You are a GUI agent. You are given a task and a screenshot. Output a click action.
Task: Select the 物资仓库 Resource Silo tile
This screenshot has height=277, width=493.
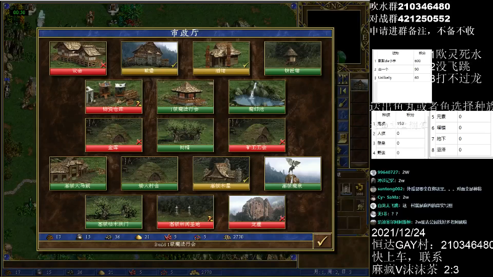113,97
